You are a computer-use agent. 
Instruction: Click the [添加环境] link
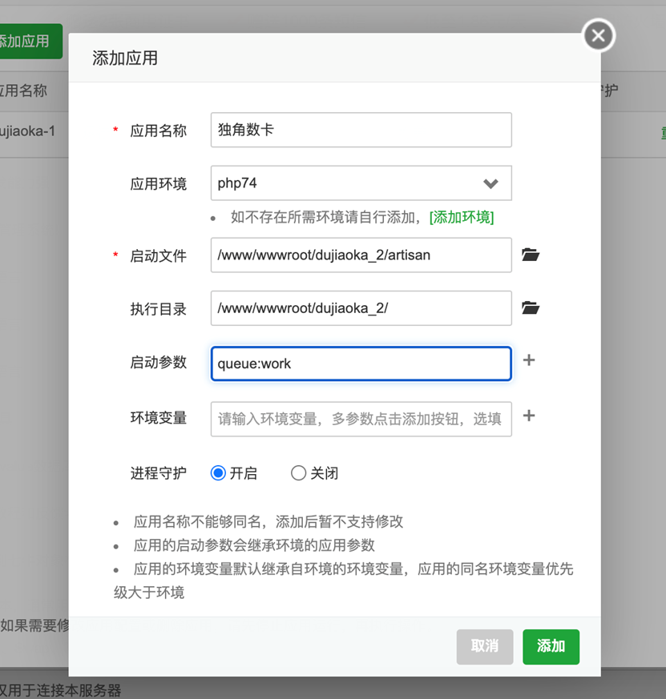pyautogui.click(x=462, y=217)
